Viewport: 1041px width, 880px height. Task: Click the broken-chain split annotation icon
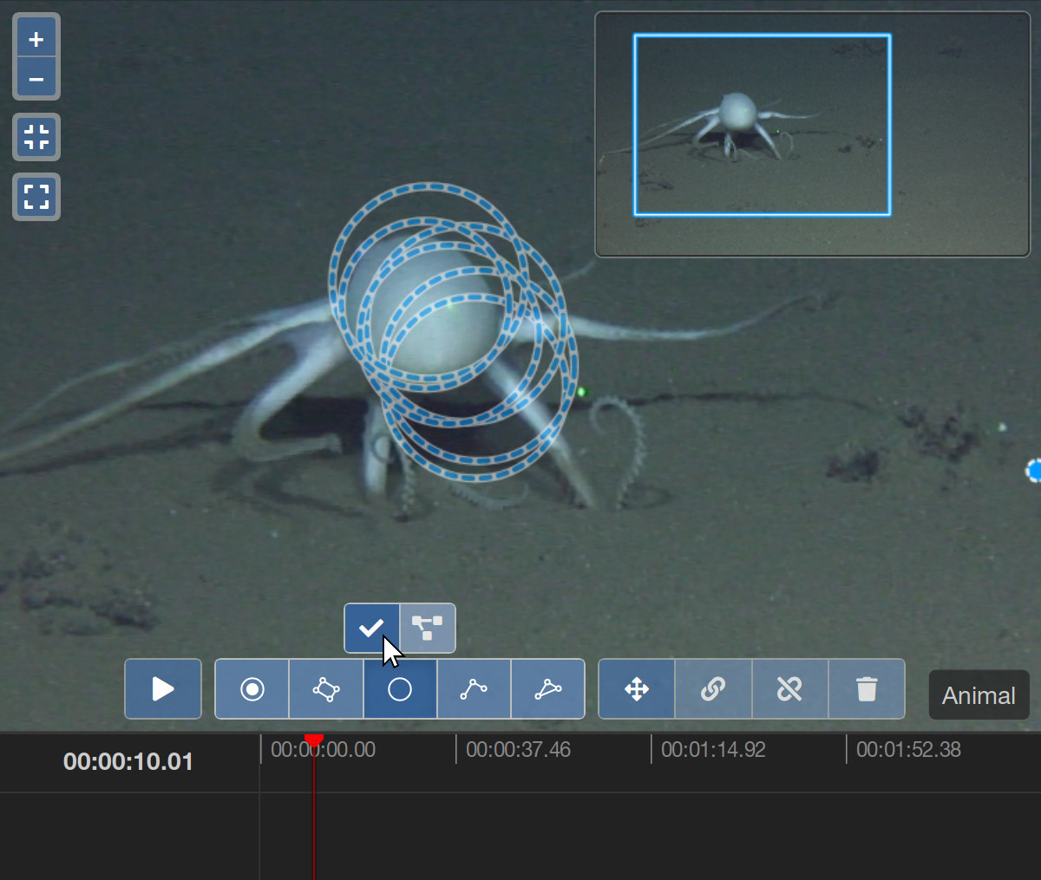pos(789,689)
